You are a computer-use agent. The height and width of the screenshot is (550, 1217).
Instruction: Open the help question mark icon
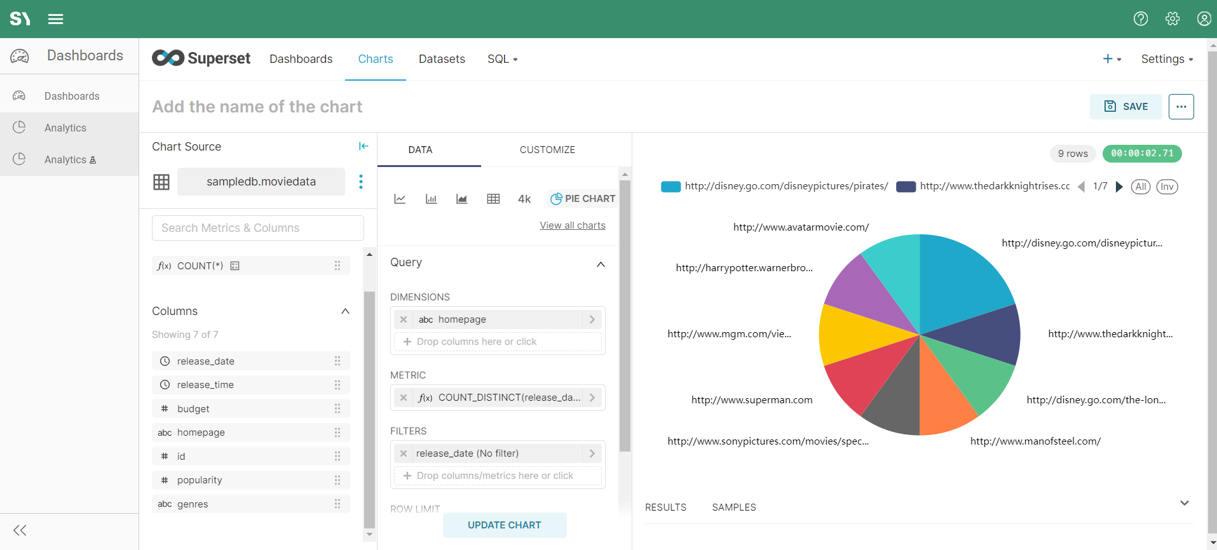tap(1141, 19)
